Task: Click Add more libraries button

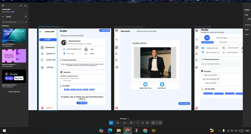Action: coord(14,92)
